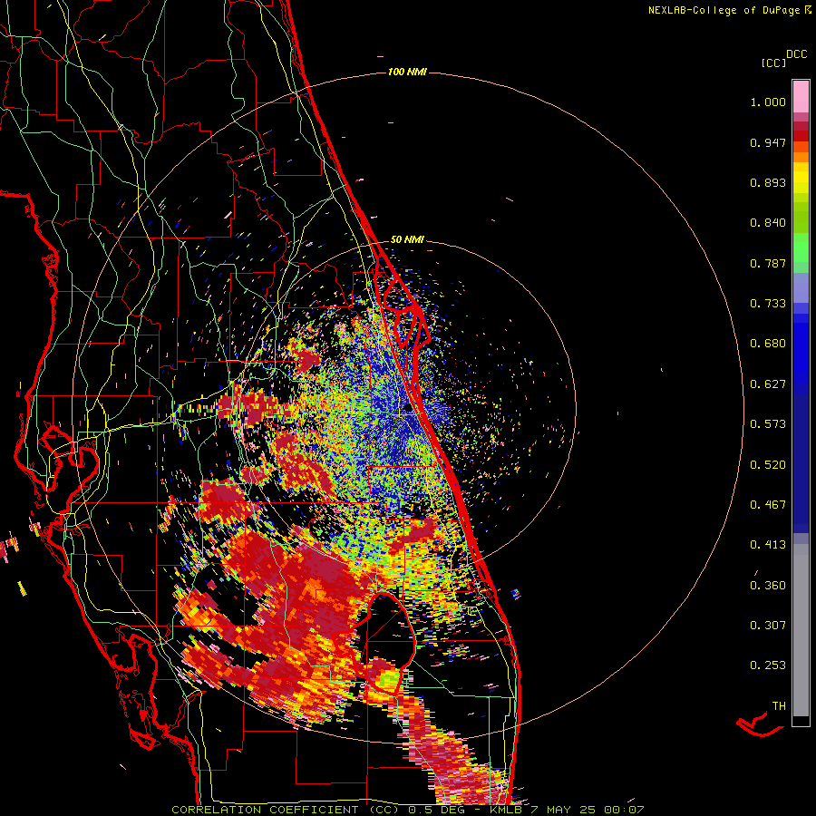Screen dimensions: 816x816
Task: Click the black radar site marker at center
Action: pos(408,409)
